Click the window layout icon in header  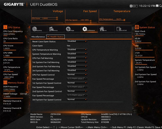click(x=137, y=6)
